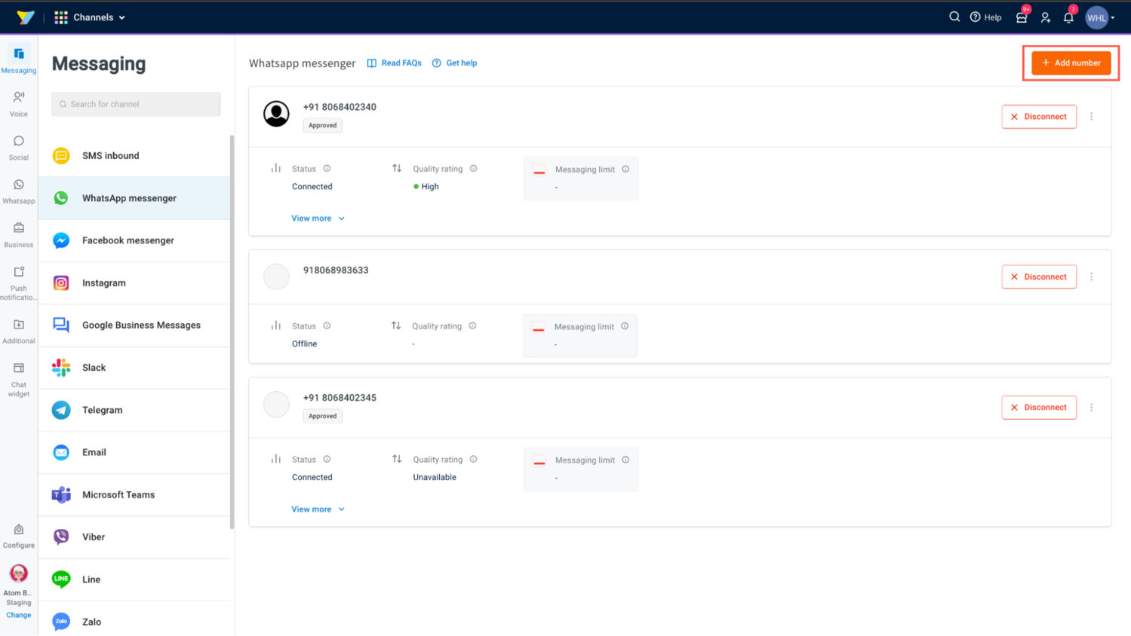Expand View more for +91 8068402345
1131x636 pixels.
(318, 509)
